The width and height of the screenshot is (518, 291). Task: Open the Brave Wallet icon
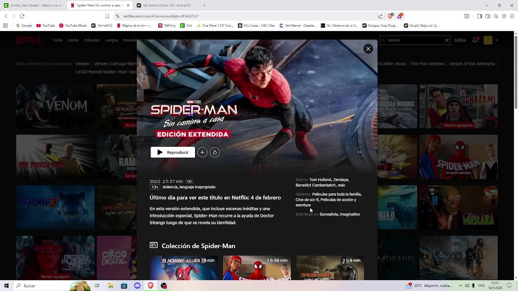click(488, 16)
